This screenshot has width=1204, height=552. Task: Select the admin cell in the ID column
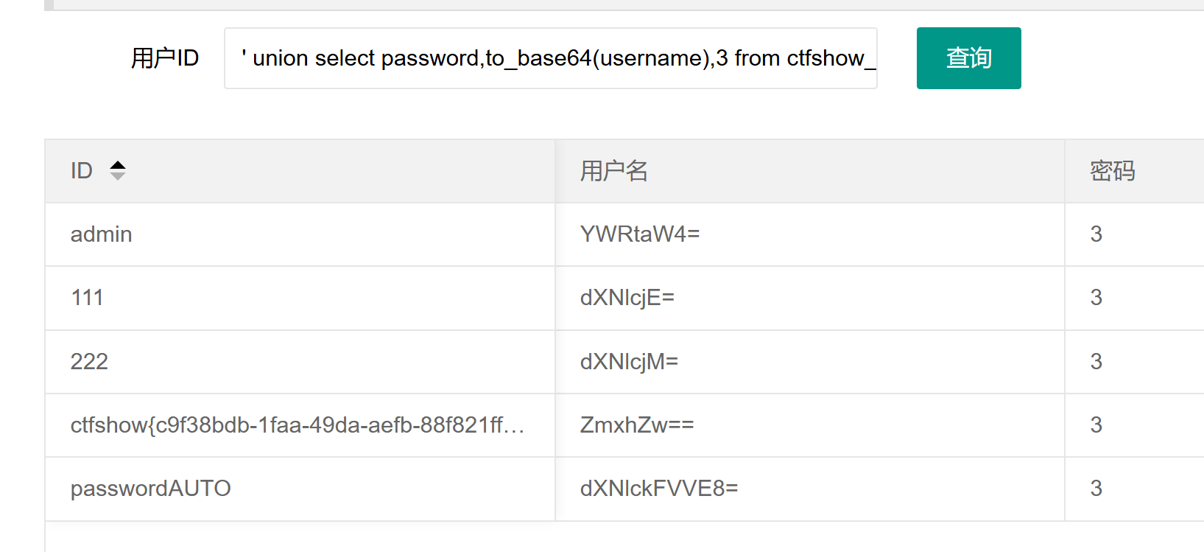tap(102, 234)
